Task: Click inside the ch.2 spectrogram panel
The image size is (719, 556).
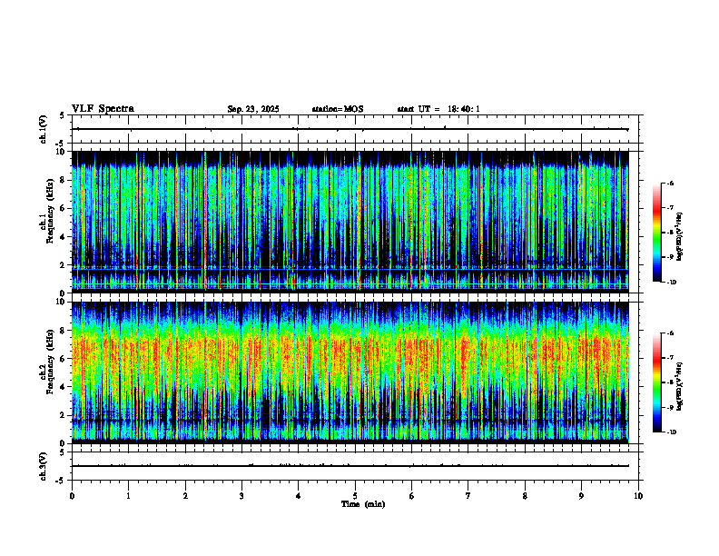Action: coord(350,372)
